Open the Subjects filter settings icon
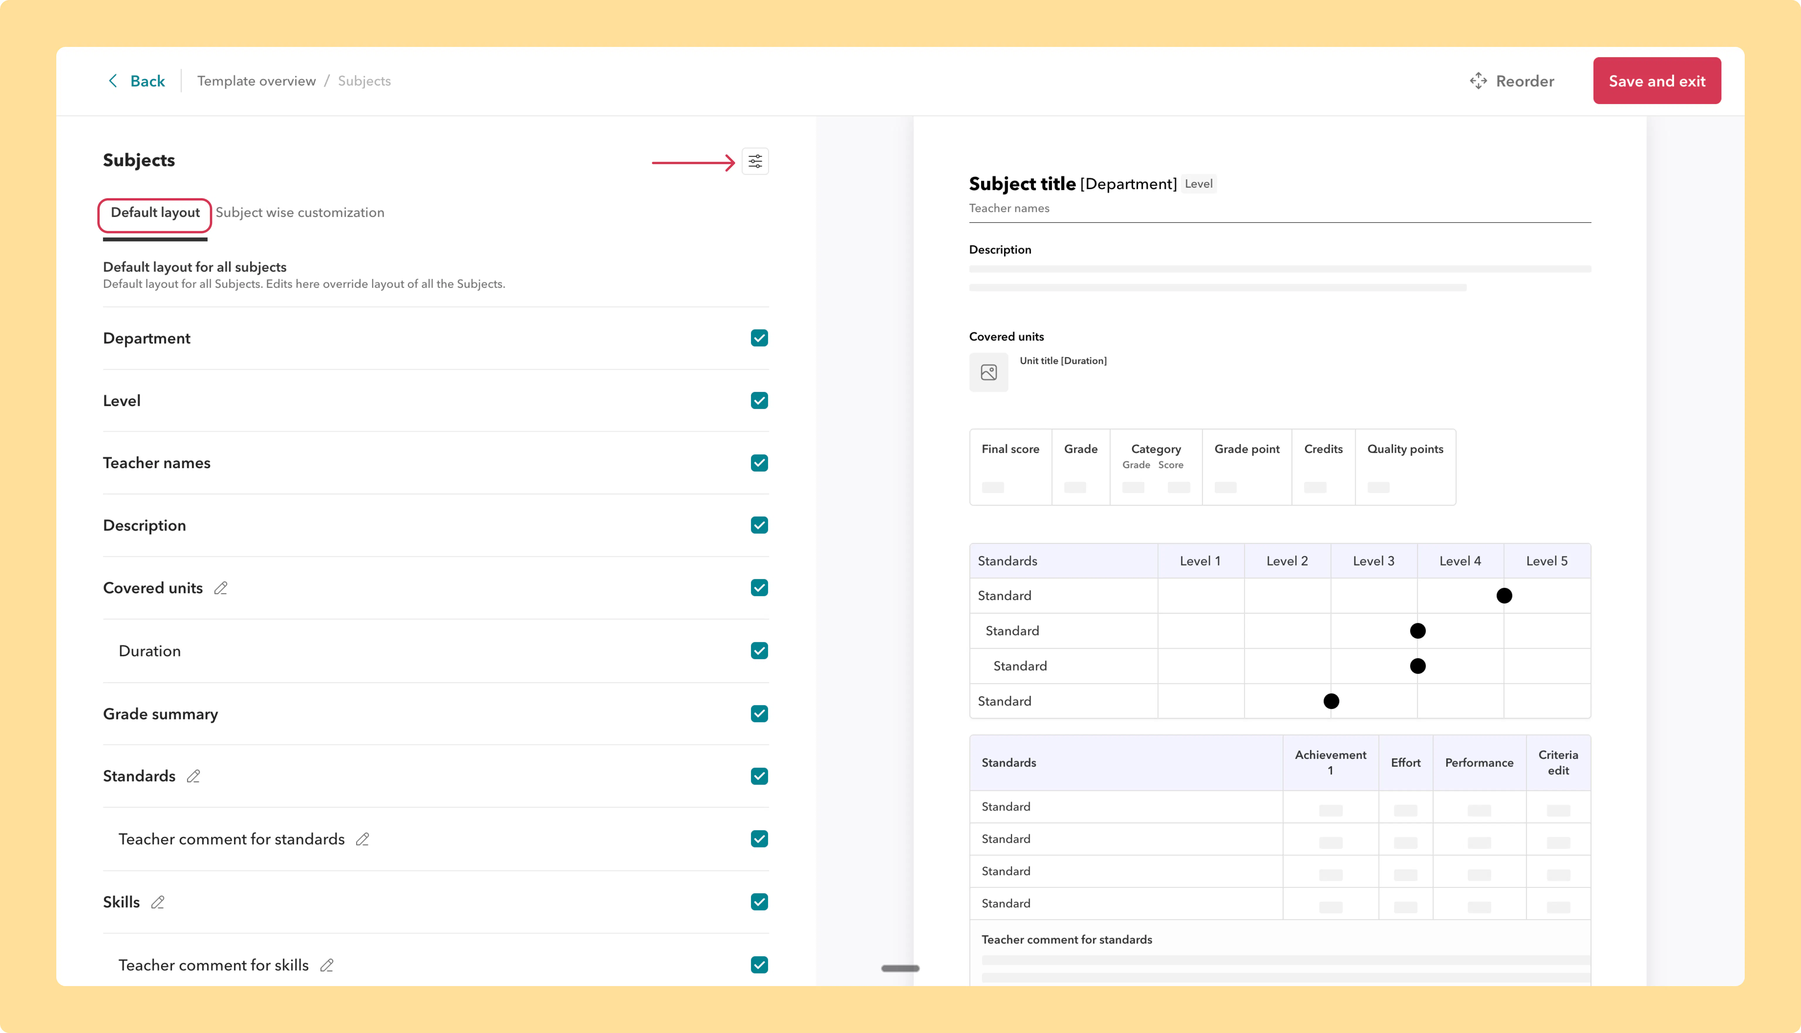Image resolution: width=1801 pixels, height=1033 pixels. 755,162
